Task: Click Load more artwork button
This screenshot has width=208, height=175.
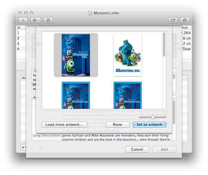Action: (x=64, y=125)
